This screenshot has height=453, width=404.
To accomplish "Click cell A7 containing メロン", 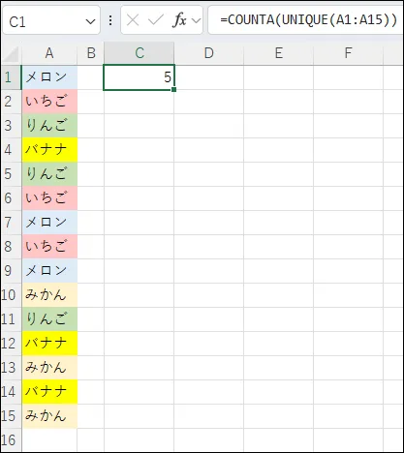I will click(x=49, y=223).
